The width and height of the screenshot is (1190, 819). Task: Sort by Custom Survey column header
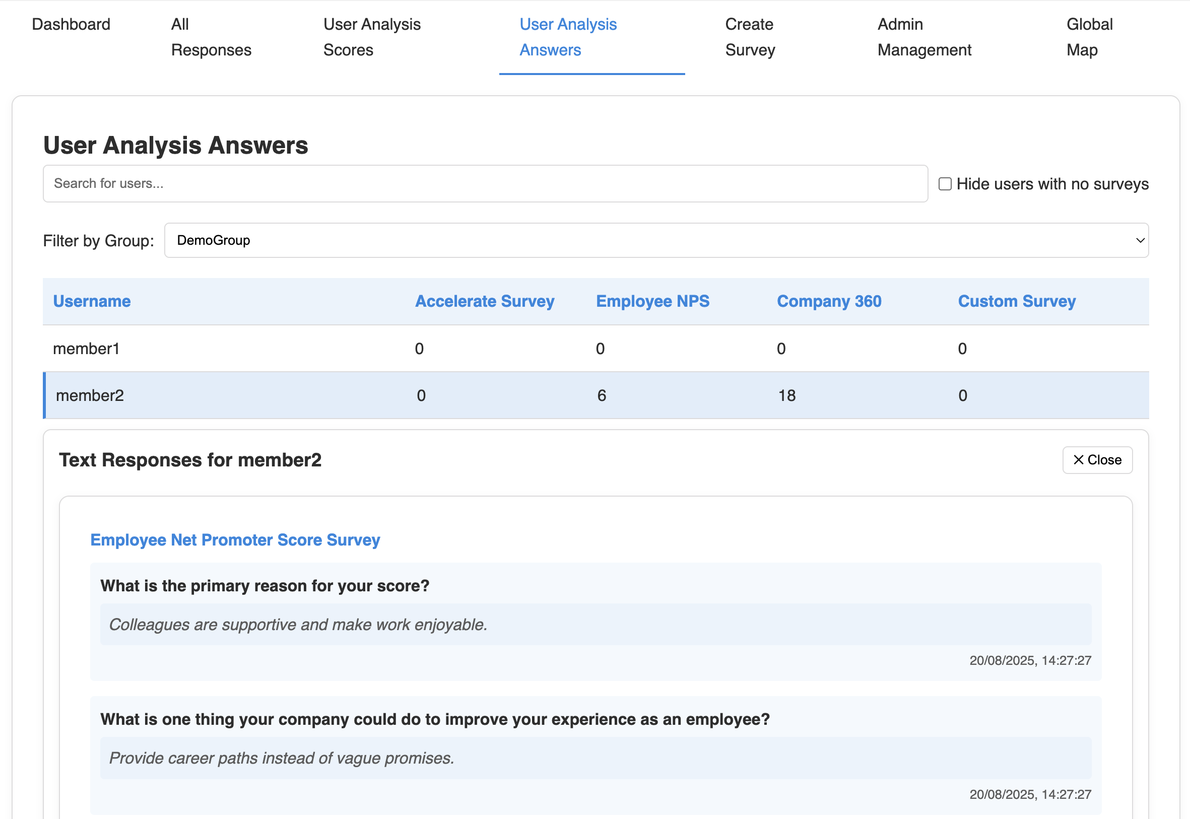coord(1016,301)
